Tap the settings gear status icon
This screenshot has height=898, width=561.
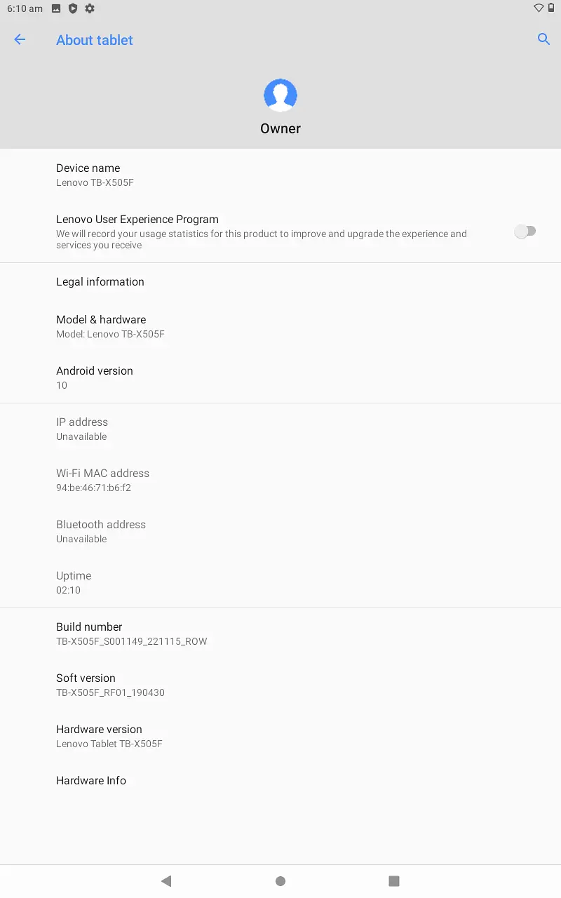click(x=90, y=8)
